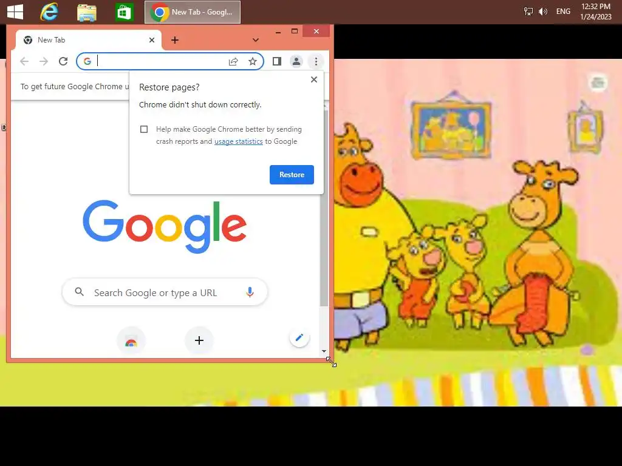622x466 pixels.
Task: Close the New Tab tab
Action: 151,40
